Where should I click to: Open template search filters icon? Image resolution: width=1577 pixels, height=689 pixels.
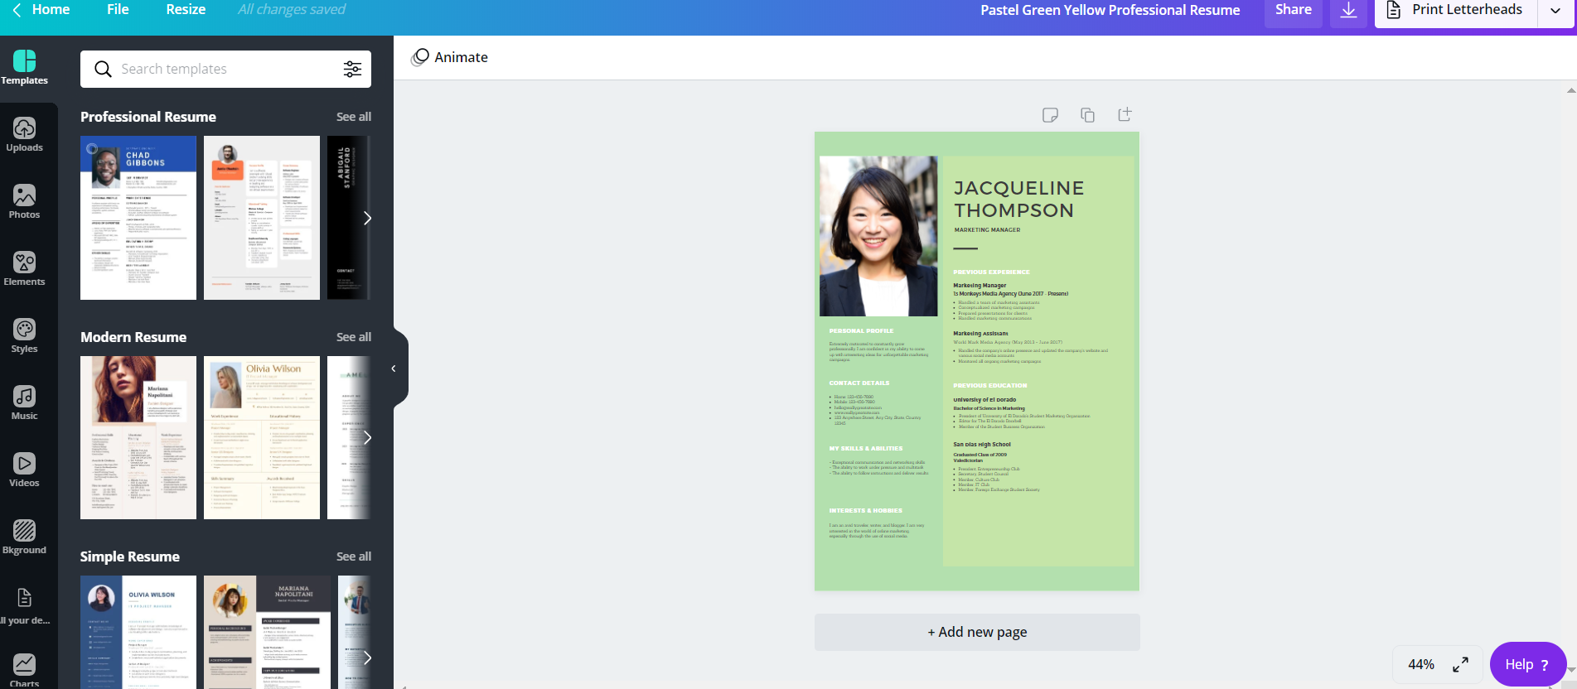[x=352, y=69]
